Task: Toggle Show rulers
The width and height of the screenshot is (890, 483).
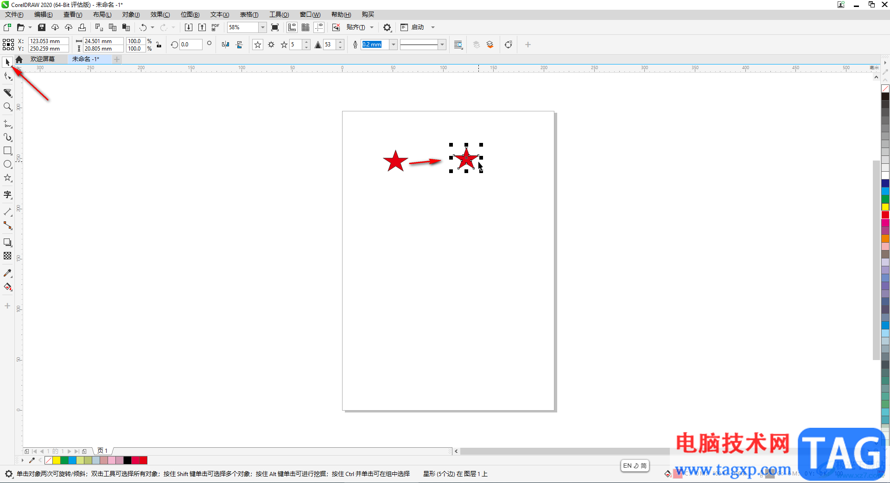Action: [292, 27]
